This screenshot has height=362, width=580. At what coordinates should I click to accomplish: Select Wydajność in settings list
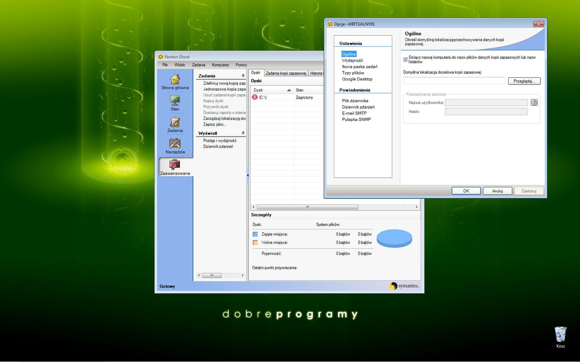pos(352,60)
